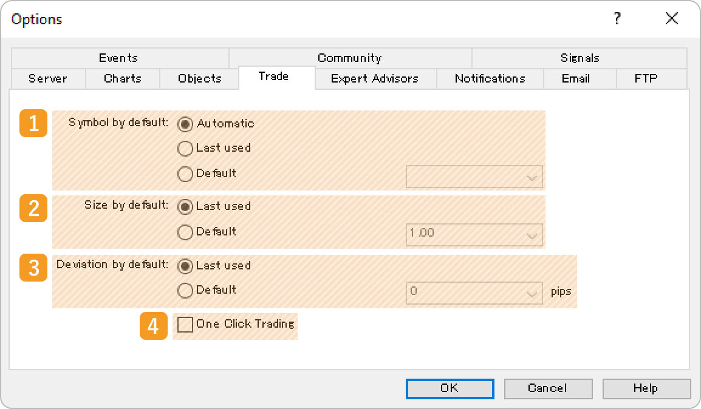Select the Automatic symbol radio button
Image resolution: width=701 pixels, height=409 pixels.
[x=185, y=123]
